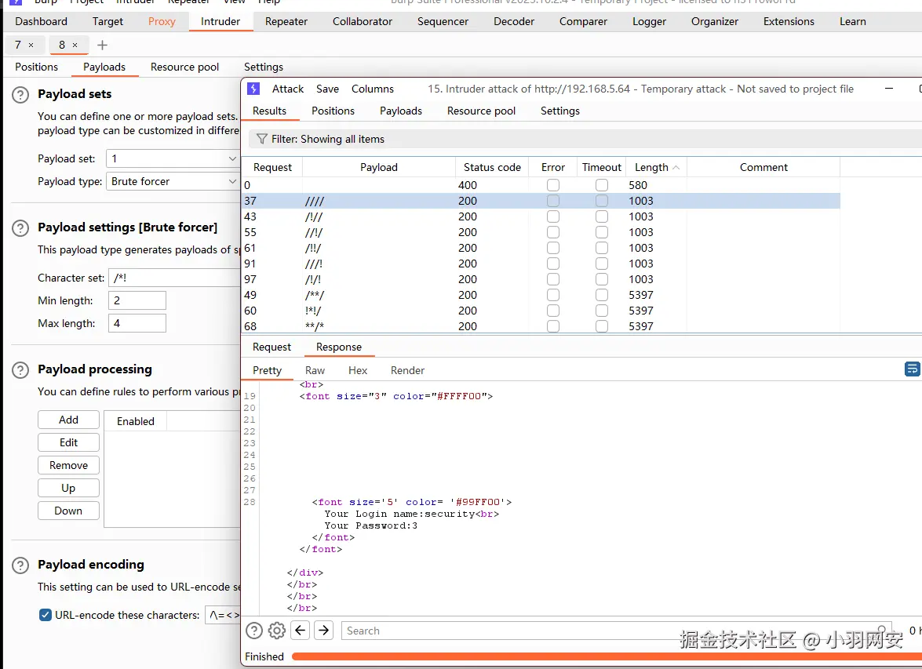Expand the Payload type Brute forcer dropdown
The image size is (922, 669).
click(173, 181)
